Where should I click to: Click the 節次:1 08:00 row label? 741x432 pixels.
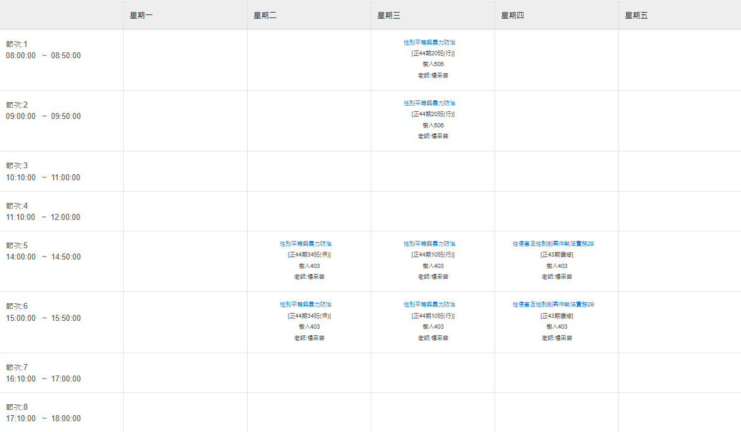pyautogui.click(x=43, y=50)
